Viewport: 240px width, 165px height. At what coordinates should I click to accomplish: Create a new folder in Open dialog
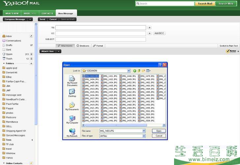(x=143, y=71)
